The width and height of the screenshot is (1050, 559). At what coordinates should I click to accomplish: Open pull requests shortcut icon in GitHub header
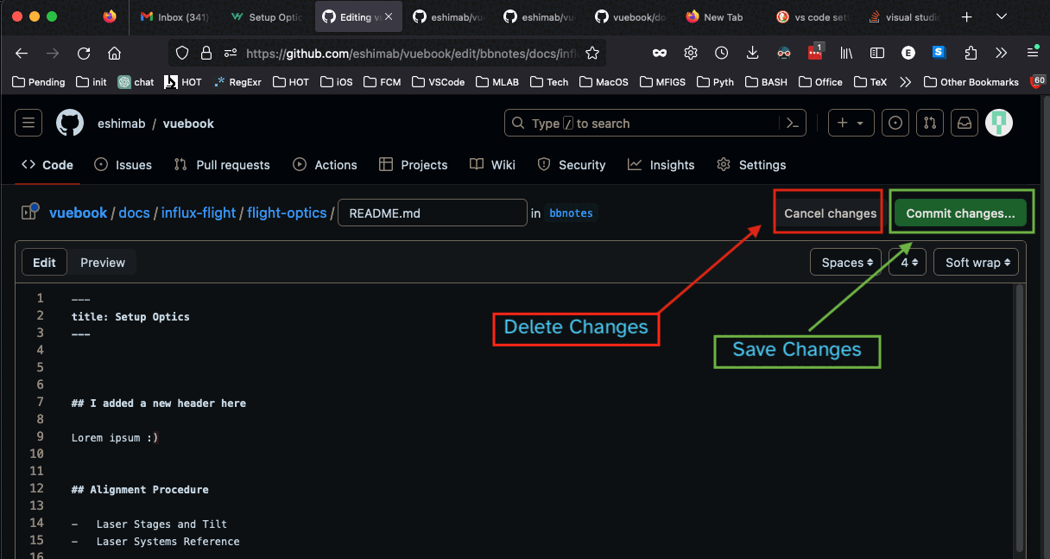point(930,124)
